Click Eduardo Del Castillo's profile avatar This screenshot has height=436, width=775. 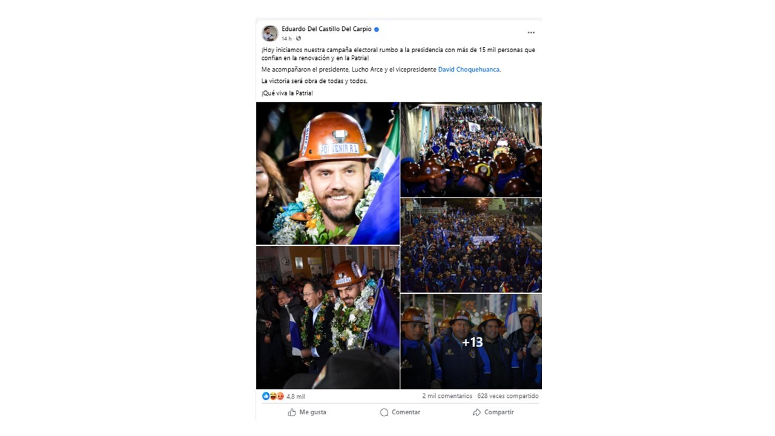coord(270,33)
